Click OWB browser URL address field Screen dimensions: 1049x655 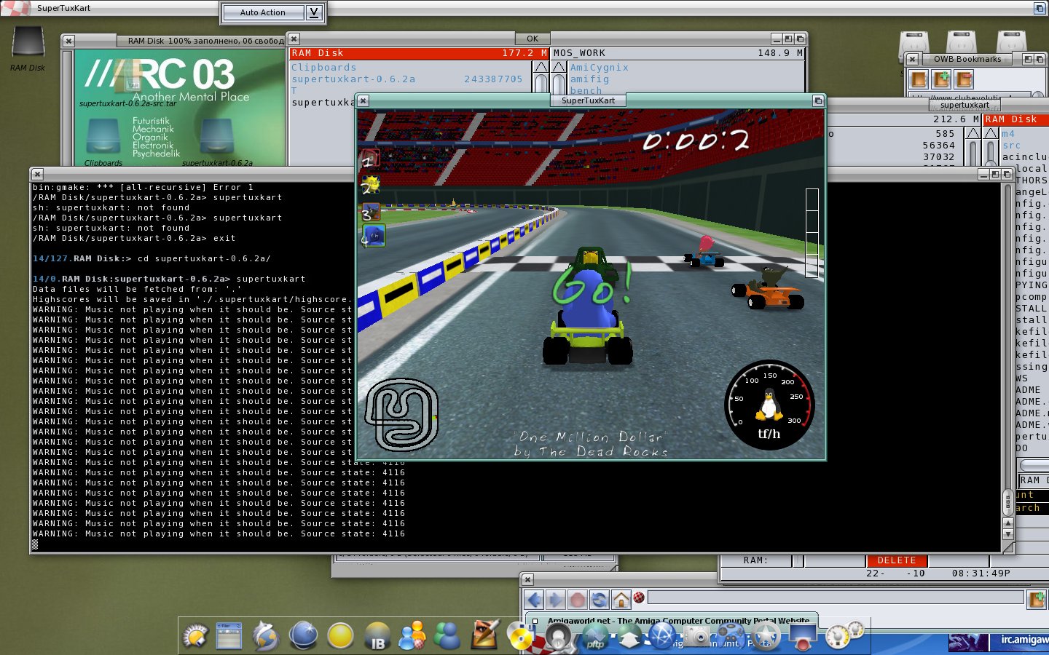(836, 598)
